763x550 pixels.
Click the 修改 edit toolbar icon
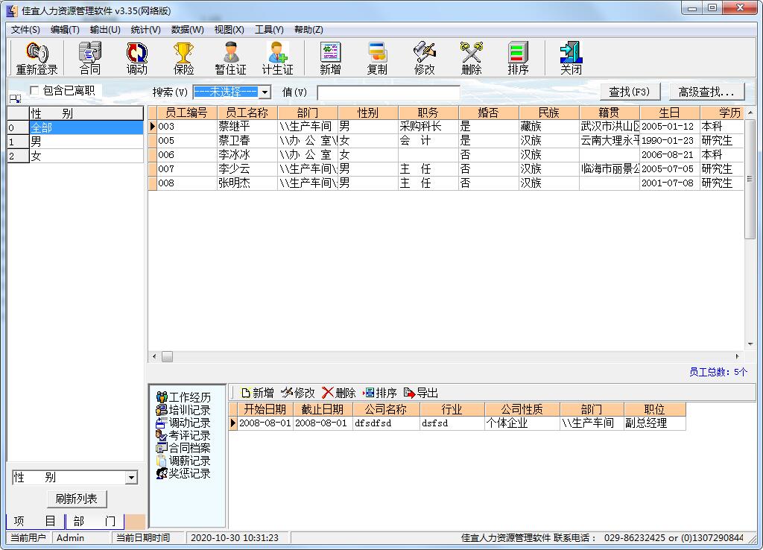[x=424, y=58]
